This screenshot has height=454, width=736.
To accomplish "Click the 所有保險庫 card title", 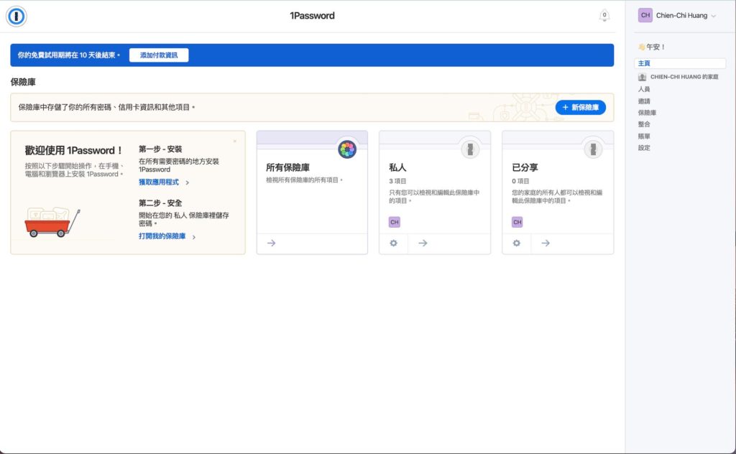I will click(287, 167).
